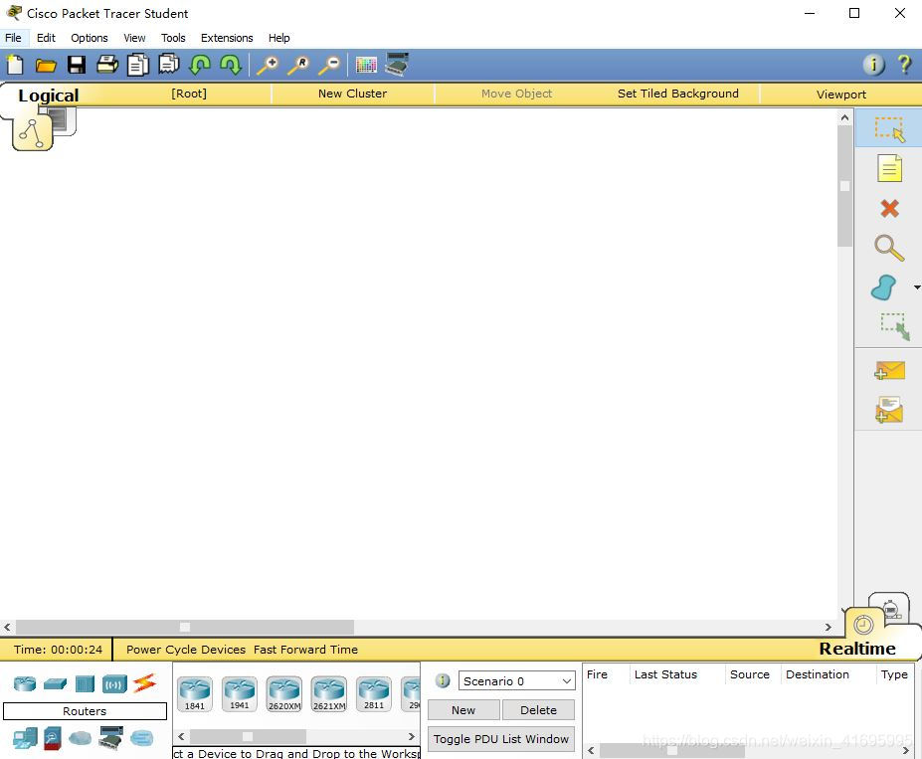Select the Custom Made Devices icon
Viewport: 922px width, 759px height.
pos(110,738)
